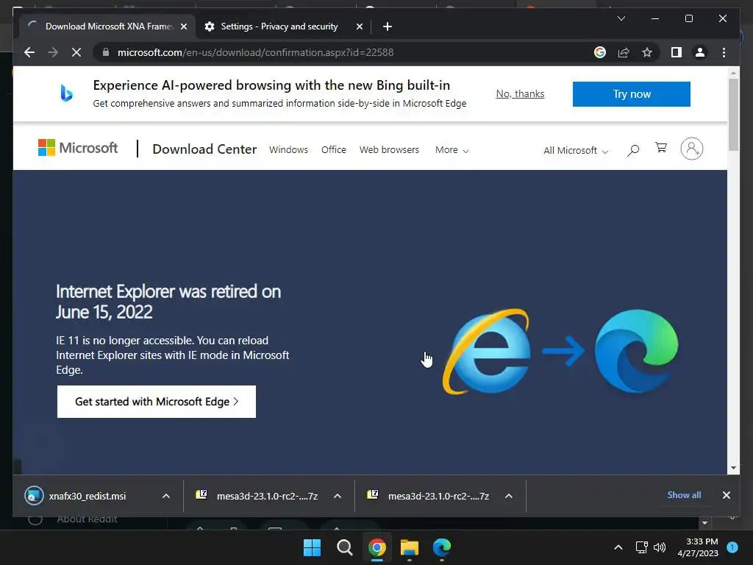753x565 pixels.
Task: Expand options for the first mesa3d download
Action: click(x=338, y=496)
